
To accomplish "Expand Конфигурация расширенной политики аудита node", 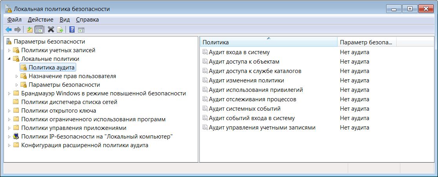I will pyautogui.click(x=9, y=146).
